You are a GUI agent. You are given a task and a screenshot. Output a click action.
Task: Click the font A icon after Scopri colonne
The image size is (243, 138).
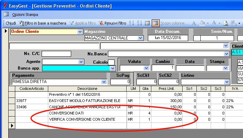tap(194, 23)
